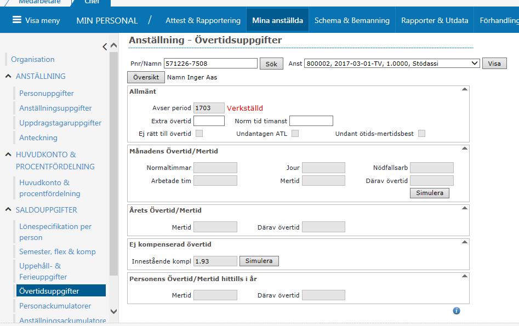Collapse the Månadens Övertid/Mertid section
The width and height of the screenshot is (519, 326).
(x=465, y=148)
